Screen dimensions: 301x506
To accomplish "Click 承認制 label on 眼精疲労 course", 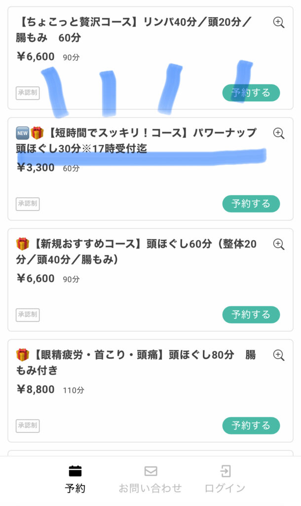I will coord(28,425).
